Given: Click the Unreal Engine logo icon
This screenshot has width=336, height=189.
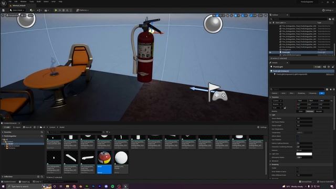Looking at the screenshot, I should [x=4, y=3].
